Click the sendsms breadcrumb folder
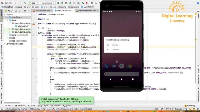The width and height of the screenshot is (200, 112). coord(73,7)
